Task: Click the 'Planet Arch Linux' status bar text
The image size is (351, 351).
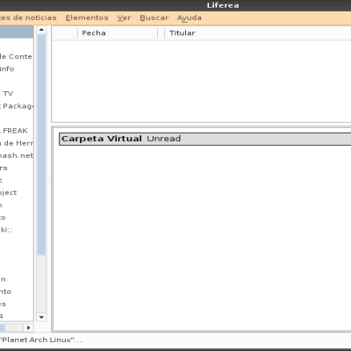Action: [x=41, y=340]
